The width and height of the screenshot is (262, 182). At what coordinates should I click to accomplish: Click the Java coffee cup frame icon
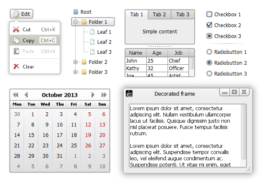pyautogui.click(x=129, y=94)
